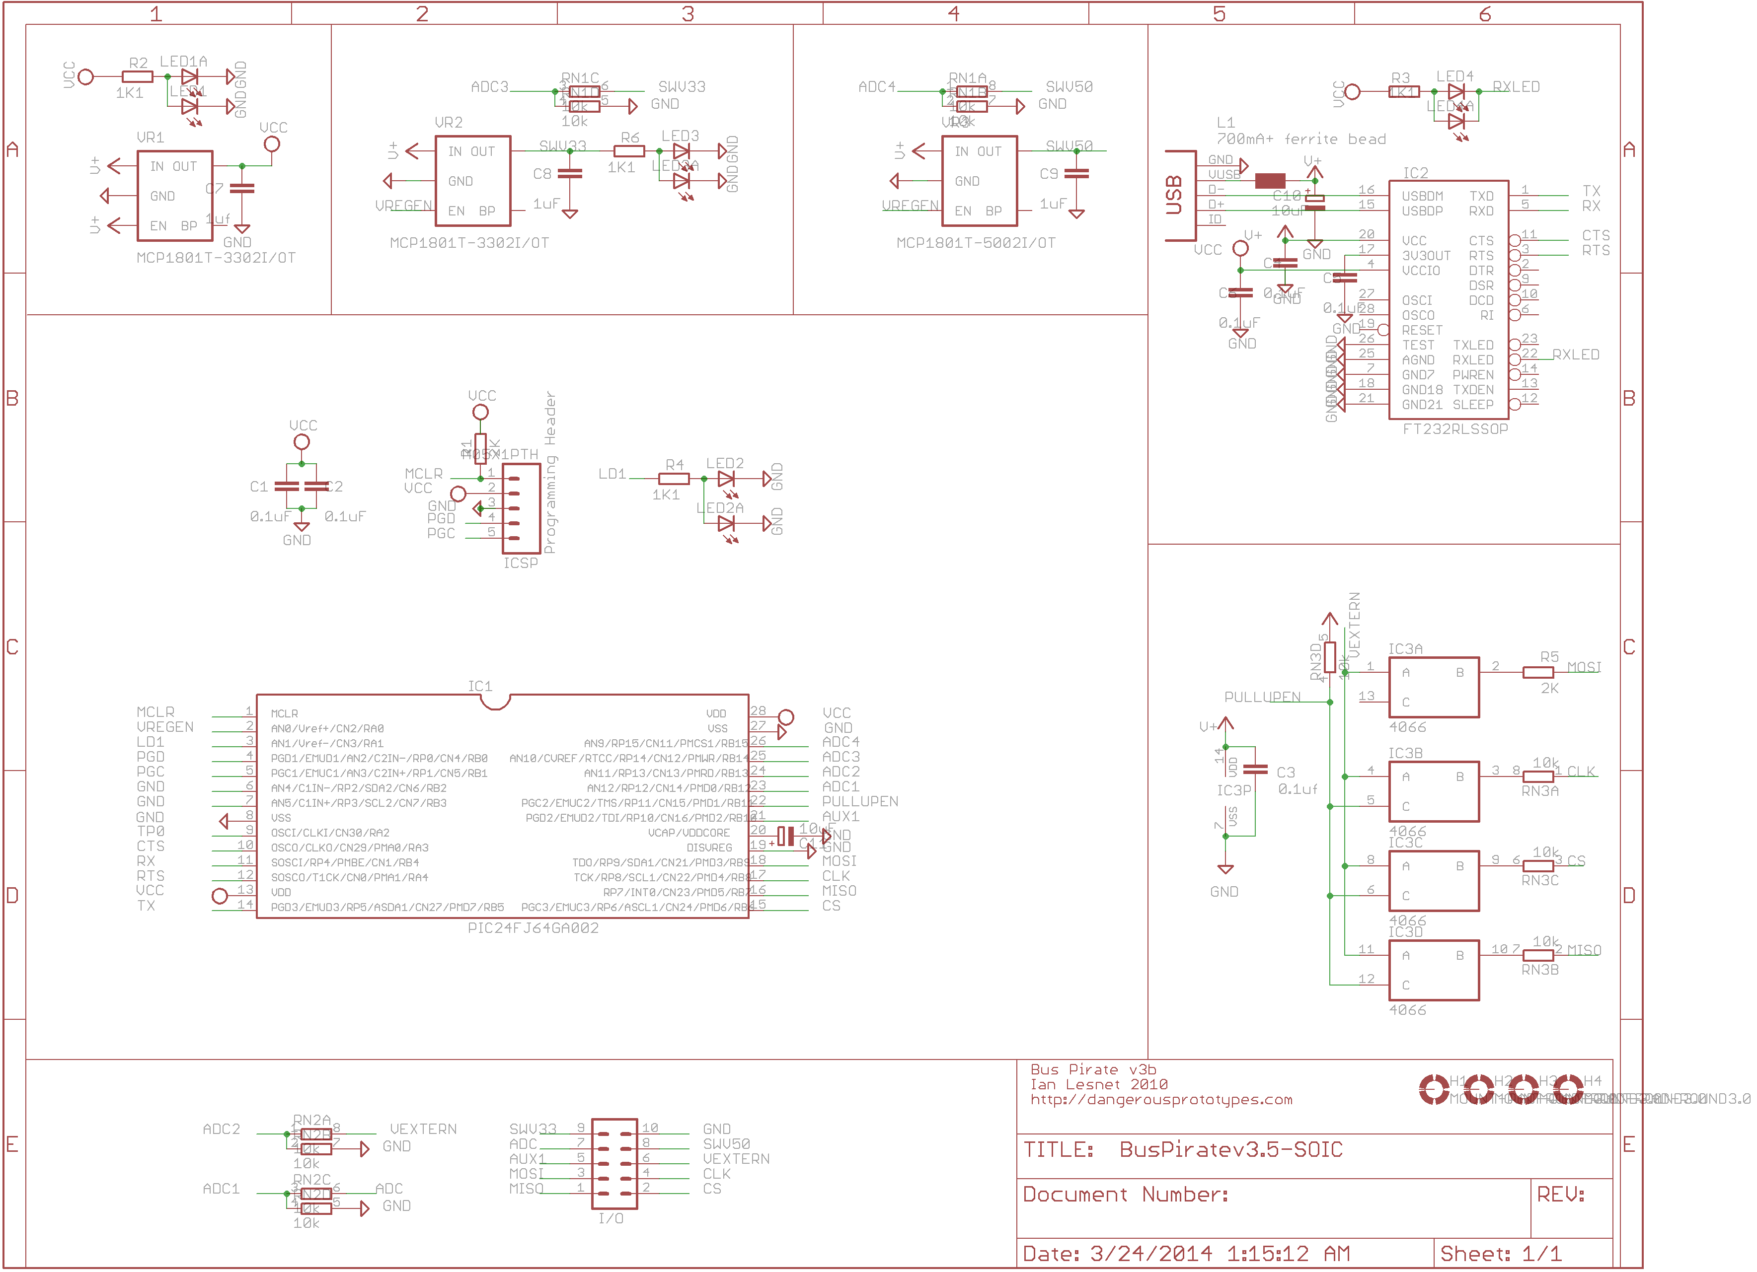Select the '700mA+ ferrite bead' annotation
The width and height of the screenshot is (1757, 1272).
(1300, 140)
